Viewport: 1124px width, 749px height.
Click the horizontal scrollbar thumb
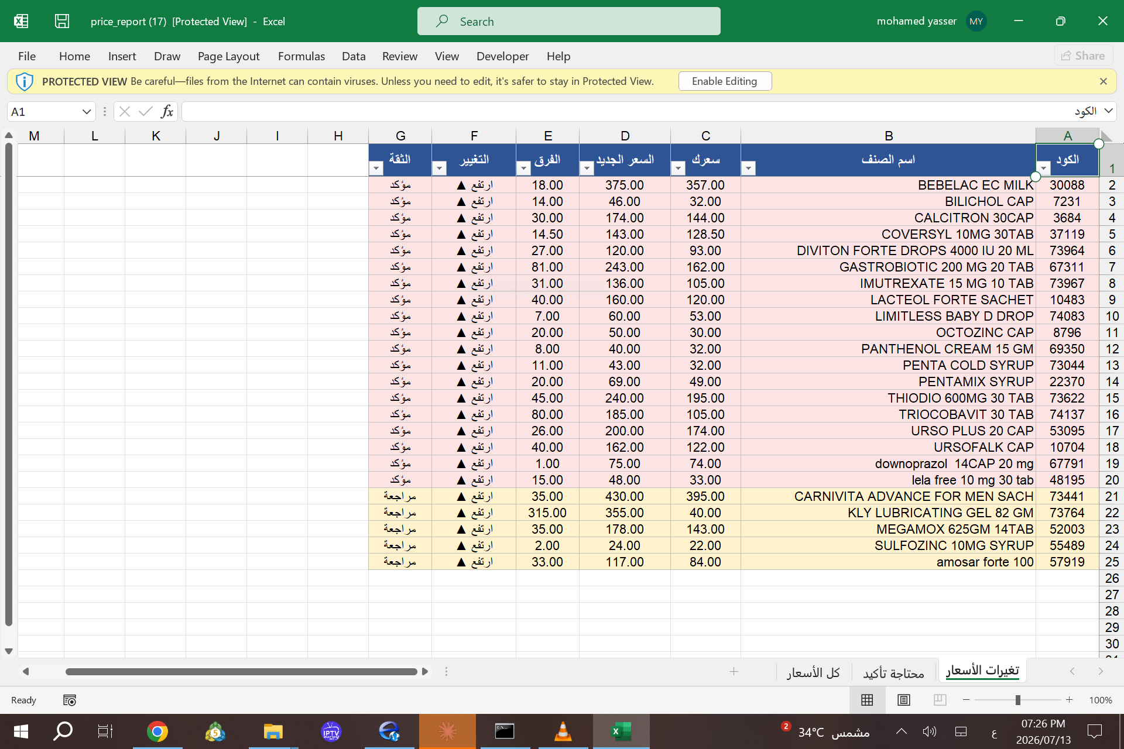[241, 671]
